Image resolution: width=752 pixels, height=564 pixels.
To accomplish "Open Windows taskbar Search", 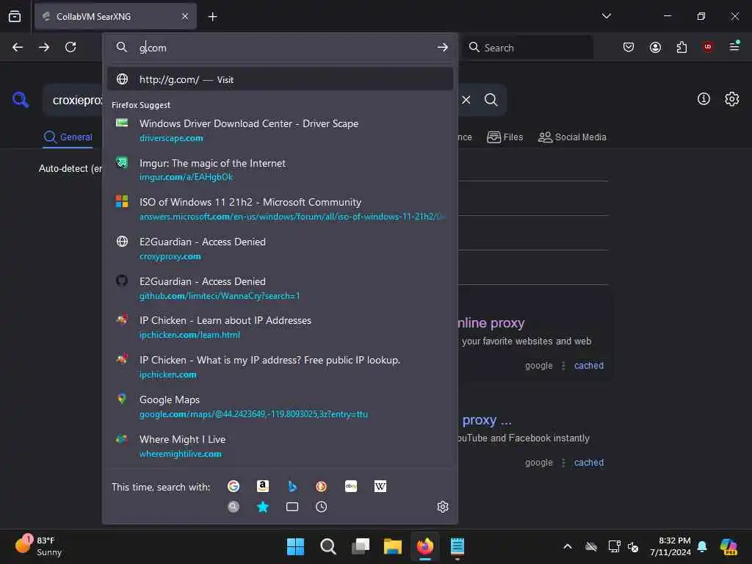I will [328, 546].
